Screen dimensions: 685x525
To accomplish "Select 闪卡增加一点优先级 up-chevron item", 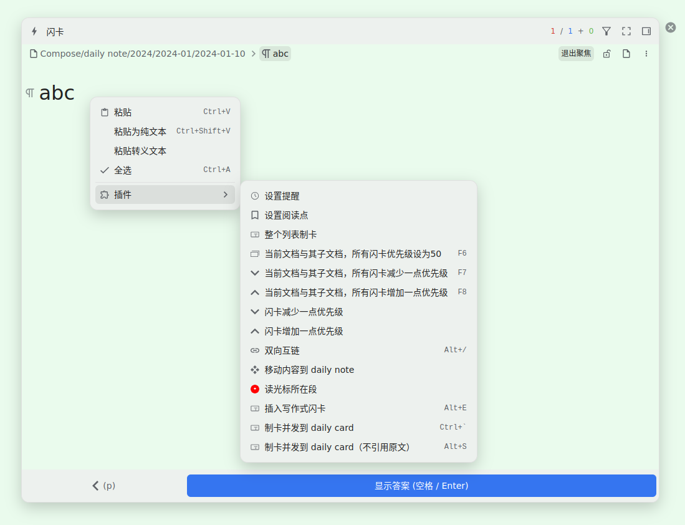I will click(x=304, y=331).
